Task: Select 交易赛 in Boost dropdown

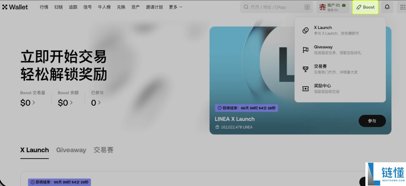Action: 340,69
